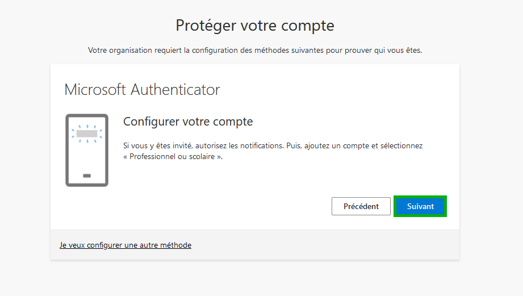
Task: Select the gray notification banner inside the phone icon
Action: (x=87, y=134)
